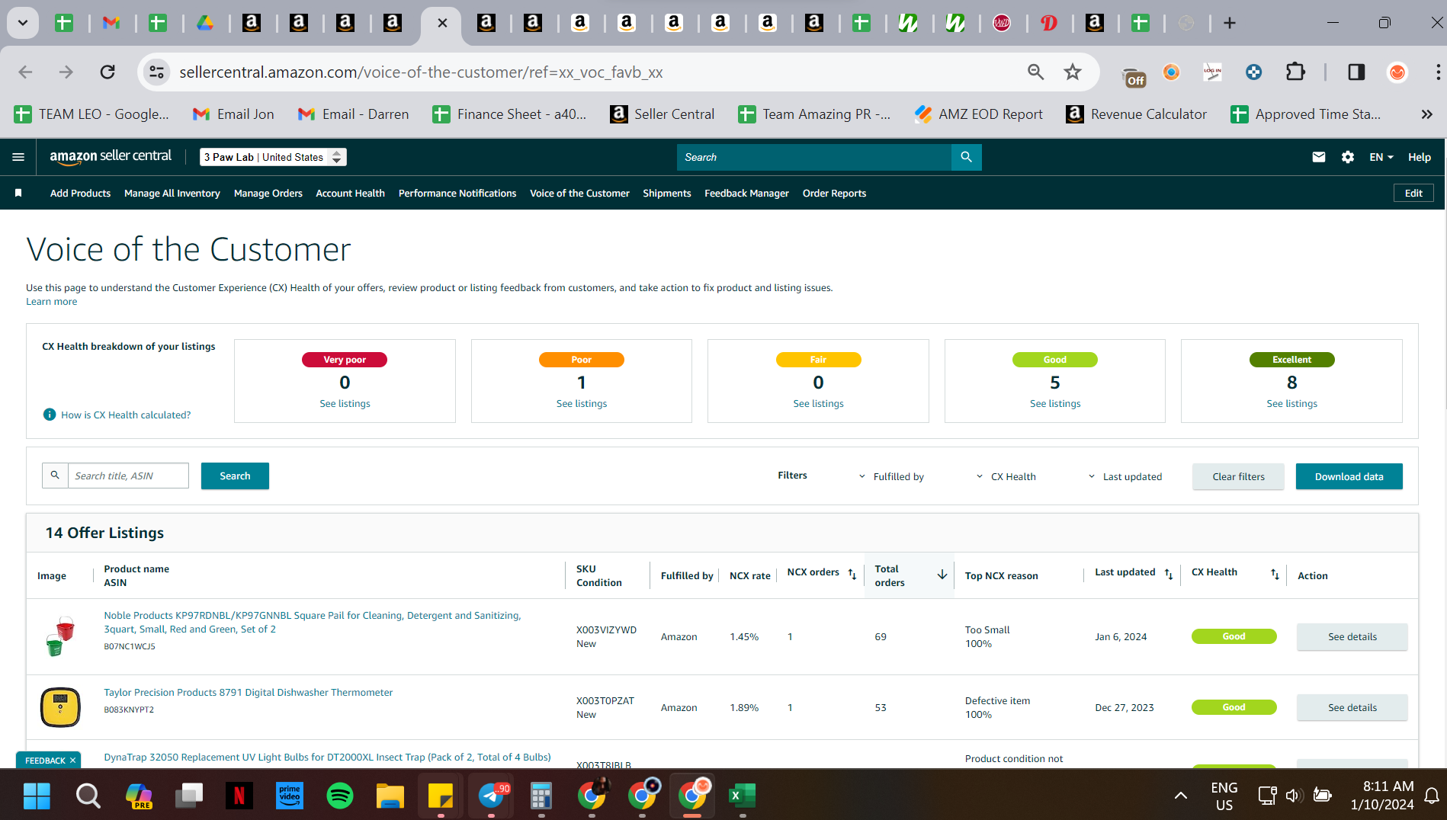Open Netflix from the taskbar
Screen dimensions: 1447x820
pyautogui.click(x=239, y=796)
